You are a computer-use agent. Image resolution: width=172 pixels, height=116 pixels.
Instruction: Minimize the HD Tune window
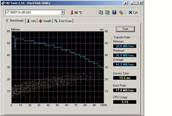132,3
